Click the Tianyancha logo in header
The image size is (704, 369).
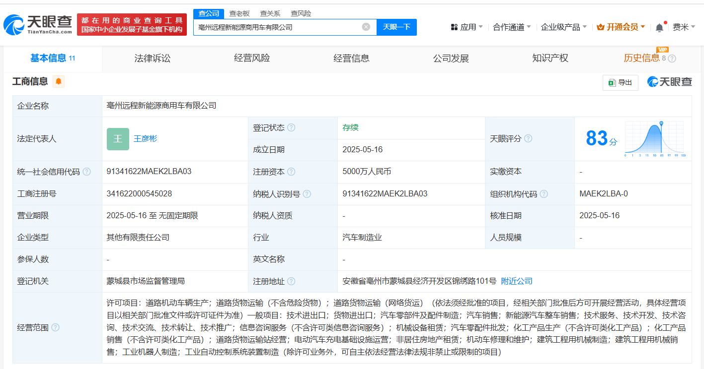37,24
